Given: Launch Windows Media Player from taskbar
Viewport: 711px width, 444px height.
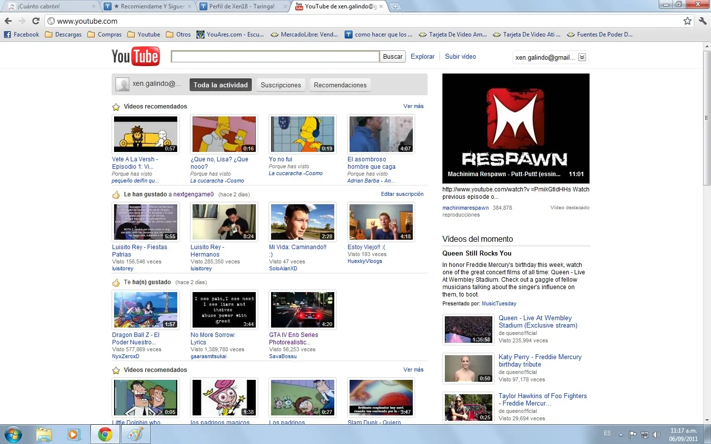Looking at the screenshot, I should point(74,435).
